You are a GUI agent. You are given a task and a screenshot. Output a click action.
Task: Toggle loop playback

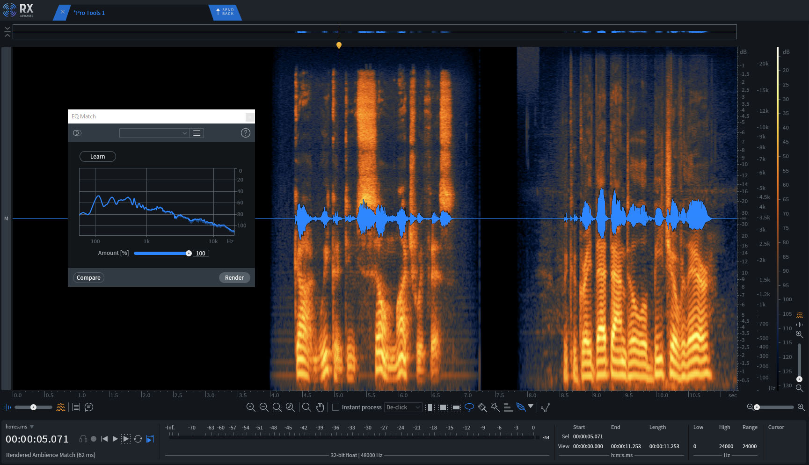(138, 439)
